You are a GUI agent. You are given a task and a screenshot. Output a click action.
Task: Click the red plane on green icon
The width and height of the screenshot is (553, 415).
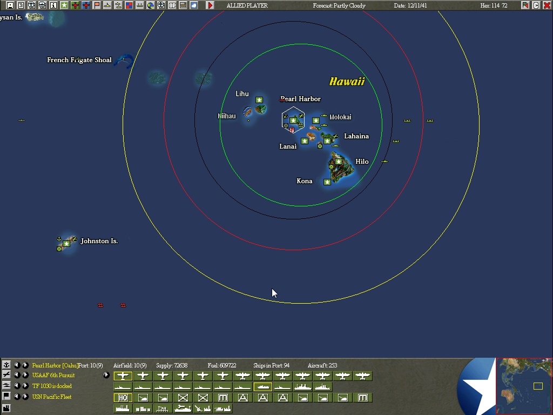point(75,5)
